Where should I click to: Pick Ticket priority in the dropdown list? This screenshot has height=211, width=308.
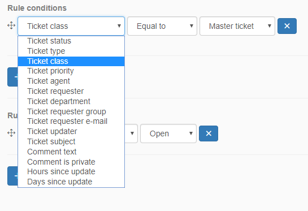click(x=71, y=71)
